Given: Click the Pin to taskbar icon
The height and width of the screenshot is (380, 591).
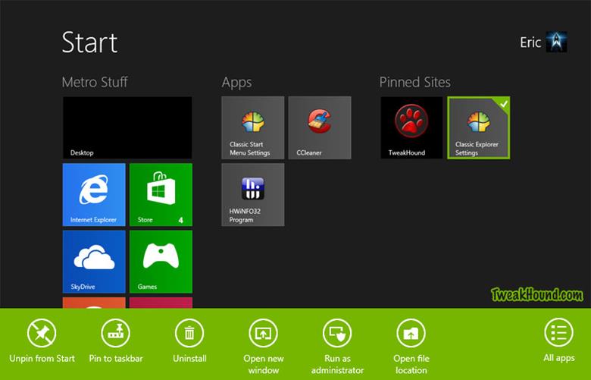Looking at the screenshot, I should pyautogui.click(x=116, y=333).
